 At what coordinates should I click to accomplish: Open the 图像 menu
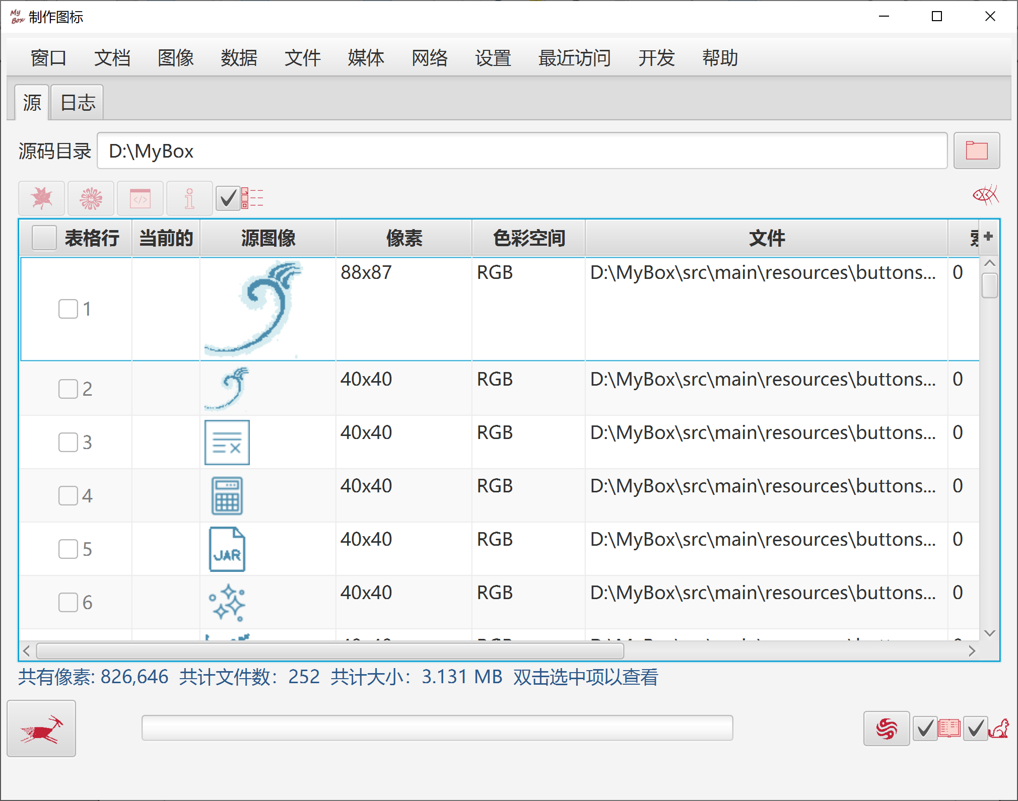176,58
